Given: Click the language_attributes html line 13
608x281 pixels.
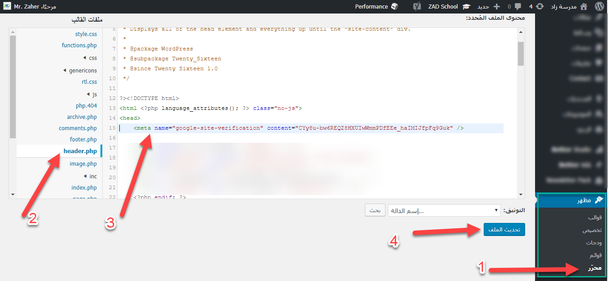Looking at the screenshot, I should (x=211, y=108).
